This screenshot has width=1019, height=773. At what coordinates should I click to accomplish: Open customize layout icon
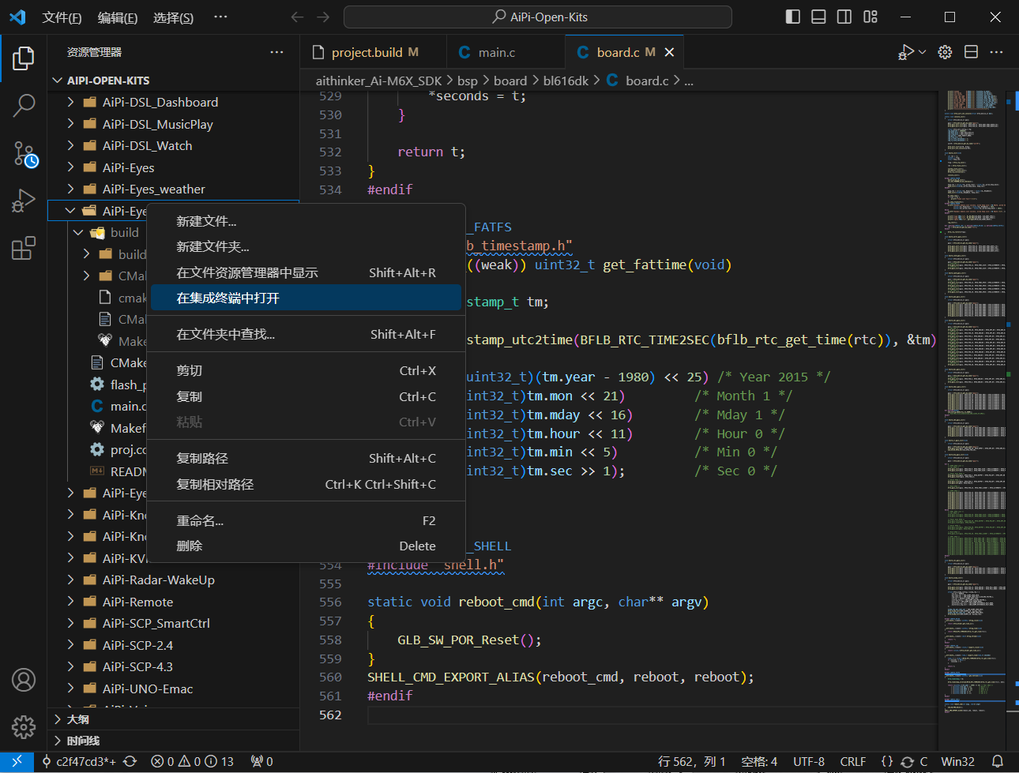(x=870, y=17)
